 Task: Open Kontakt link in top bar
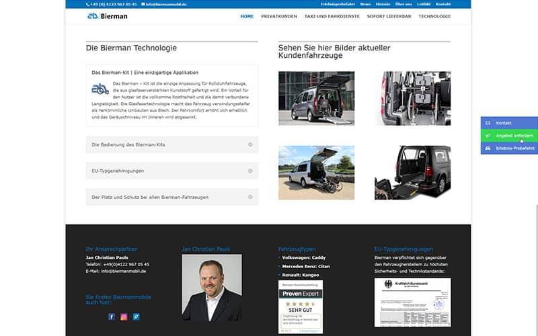coord(443,4)
